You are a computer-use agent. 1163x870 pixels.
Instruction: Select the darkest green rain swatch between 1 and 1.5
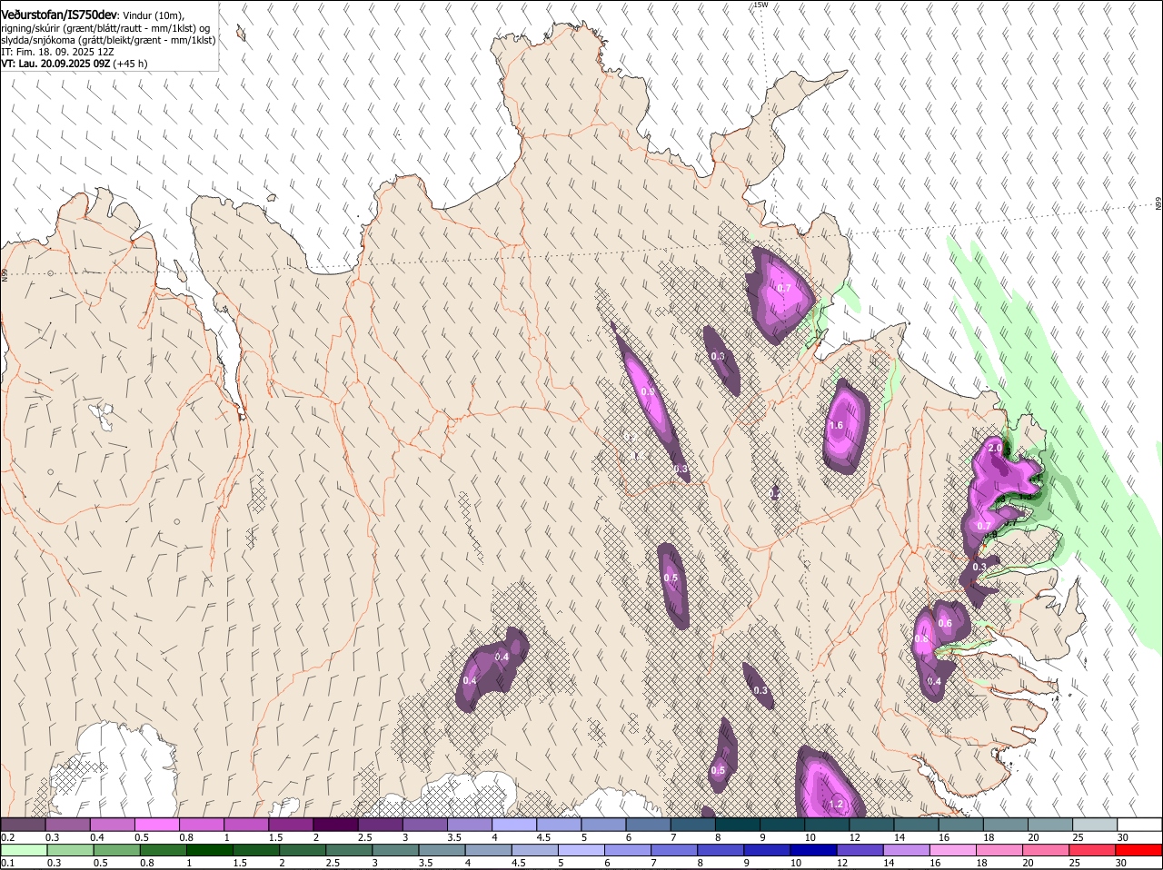click(x=209, y=850)
